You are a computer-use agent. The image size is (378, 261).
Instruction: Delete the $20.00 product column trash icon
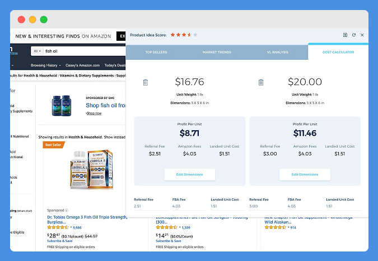[x=261, y=82]
